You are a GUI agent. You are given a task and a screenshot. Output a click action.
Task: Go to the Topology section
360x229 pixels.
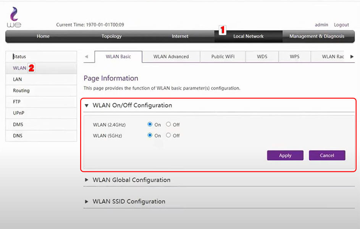(111, 36)
